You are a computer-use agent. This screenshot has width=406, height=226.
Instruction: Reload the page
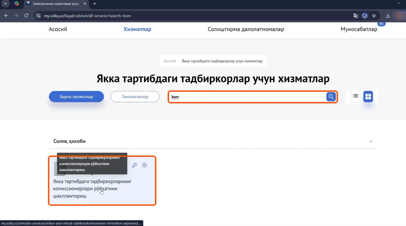coord(26,16)
